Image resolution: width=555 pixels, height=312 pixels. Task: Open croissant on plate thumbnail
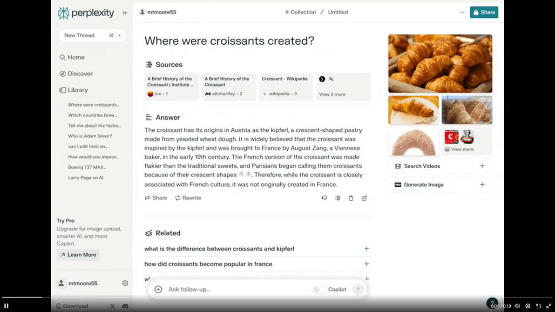(x=413, y=110)
